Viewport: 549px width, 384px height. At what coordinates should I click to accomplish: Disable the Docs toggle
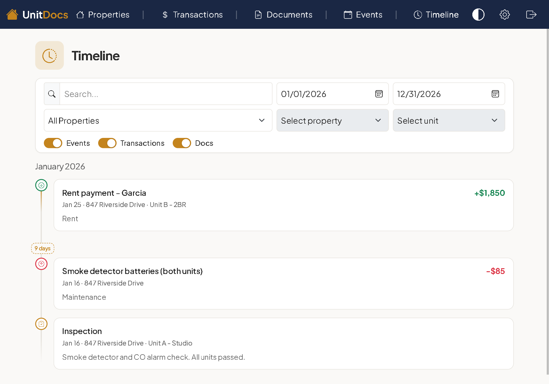tap(181, 143)
